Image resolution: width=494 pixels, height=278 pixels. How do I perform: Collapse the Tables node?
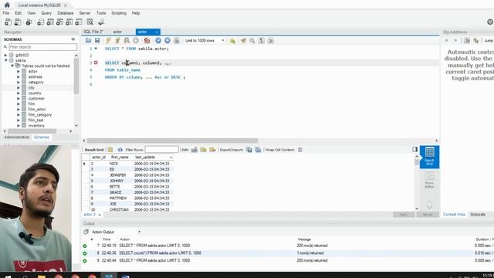12,66
